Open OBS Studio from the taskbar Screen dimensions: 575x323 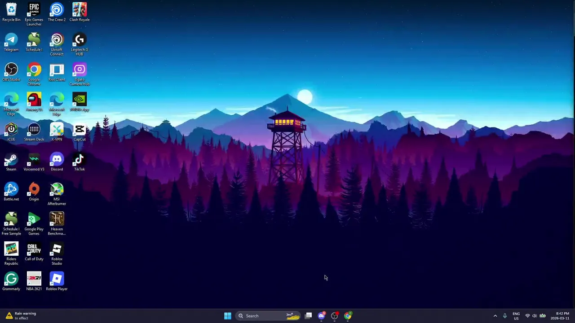point(334,316)
